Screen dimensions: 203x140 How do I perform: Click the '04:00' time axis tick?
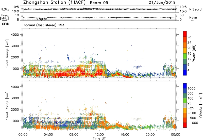[x=48, y=135]
